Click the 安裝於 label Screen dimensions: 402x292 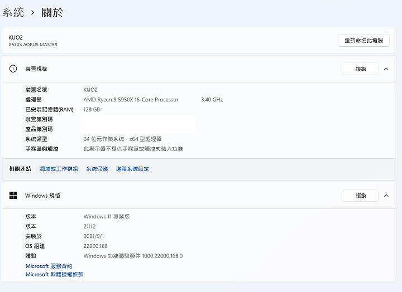pyautogui.click(x=33, y=236)
